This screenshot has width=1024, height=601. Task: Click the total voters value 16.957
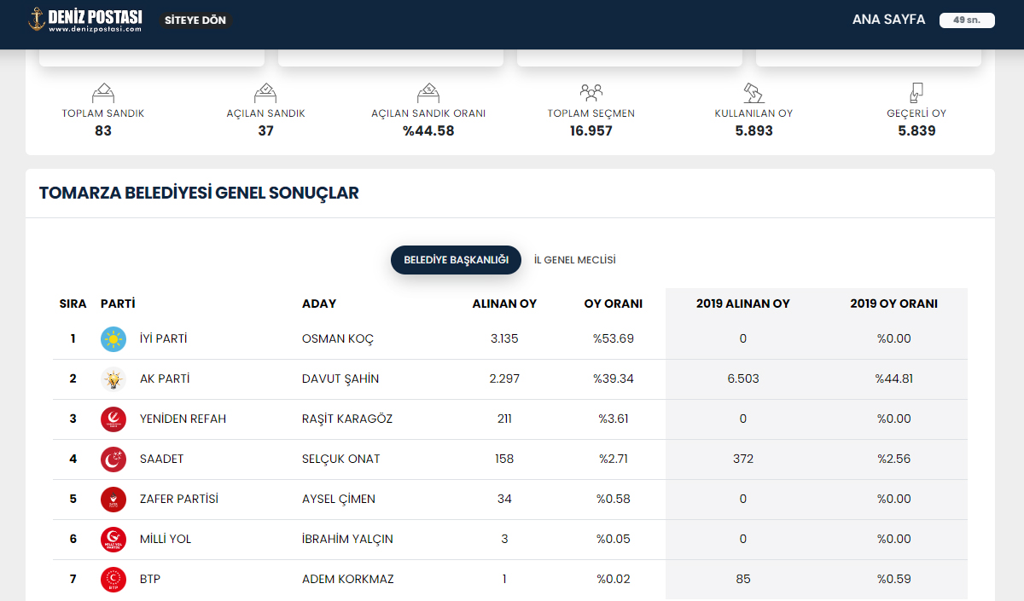coord(591,131)
